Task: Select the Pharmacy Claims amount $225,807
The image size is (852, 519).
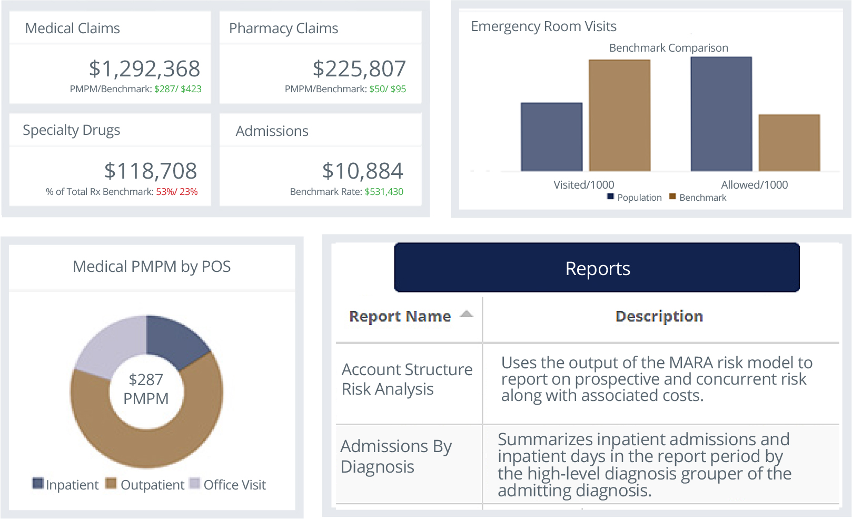Action: [359, 69]
